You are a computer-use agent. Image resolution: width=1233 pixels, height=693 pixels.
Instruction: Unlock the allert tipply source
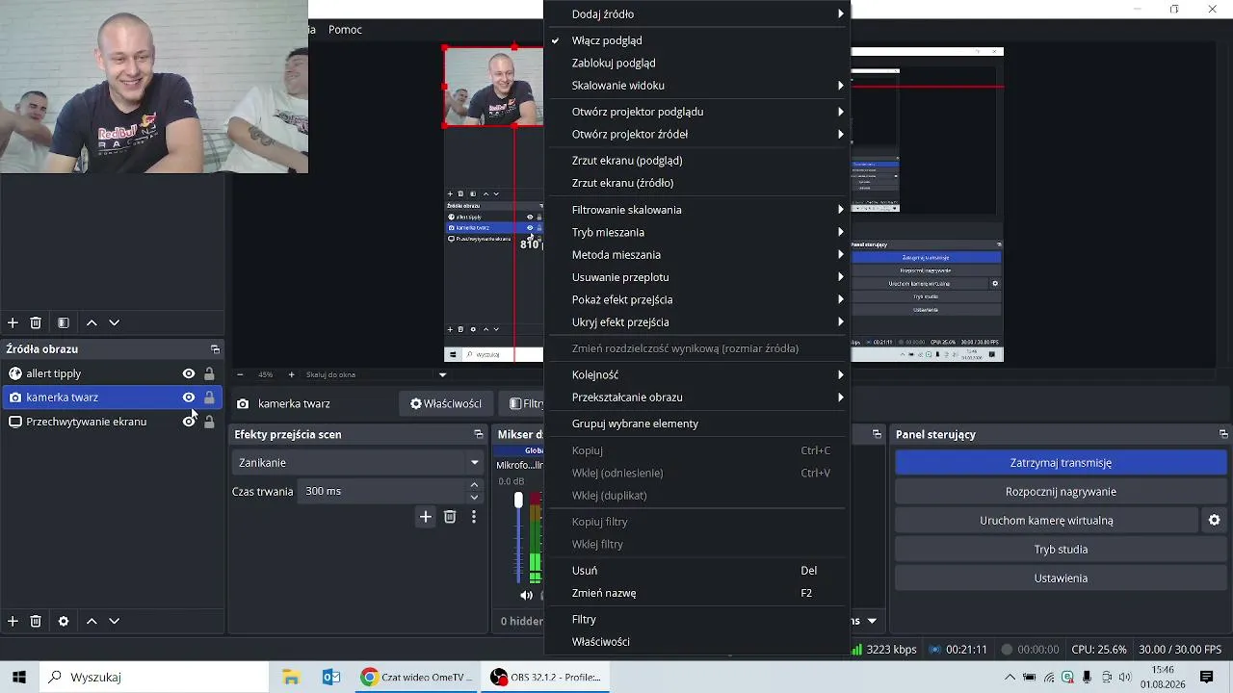click(x=209, y=373)
